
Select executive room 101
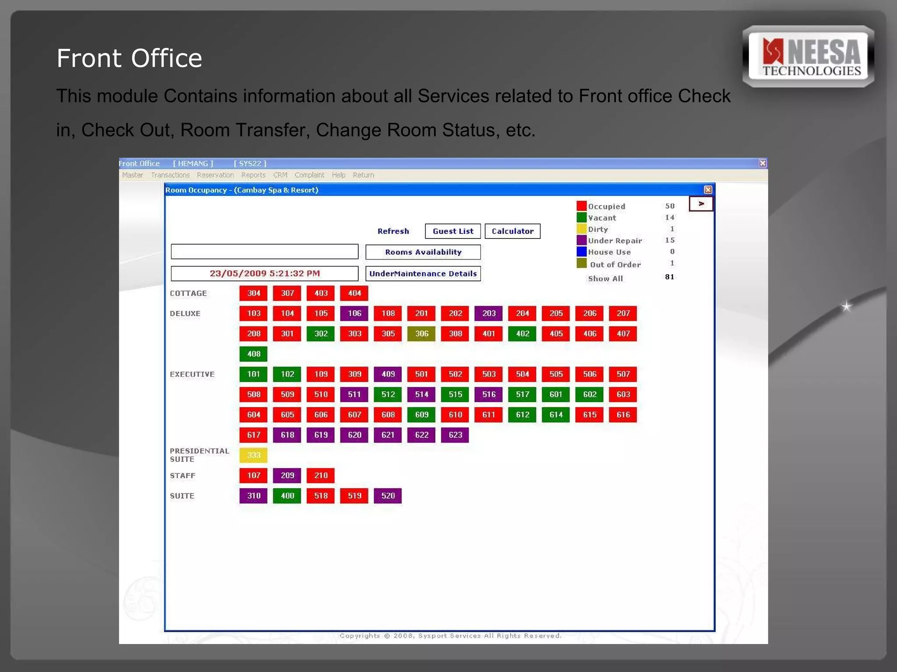254,374
